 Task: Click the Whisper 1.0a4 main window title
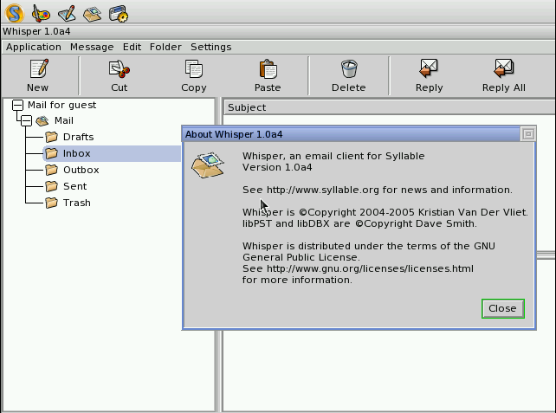coord(36,31)
